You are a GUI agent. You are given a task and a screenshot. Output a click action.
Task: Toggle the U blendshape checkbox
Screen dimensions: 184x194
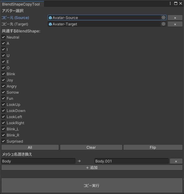[x=3, y=55]
